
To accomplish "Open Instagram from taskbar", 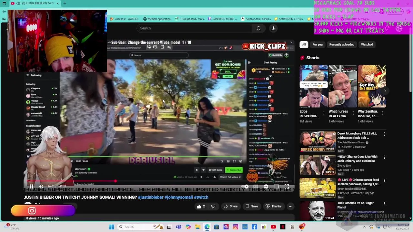I will [236, 227].
